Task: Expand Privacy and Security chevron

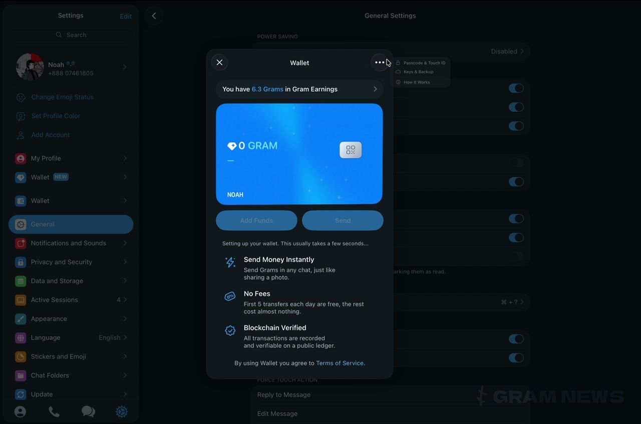Action: tap(125, 262)
